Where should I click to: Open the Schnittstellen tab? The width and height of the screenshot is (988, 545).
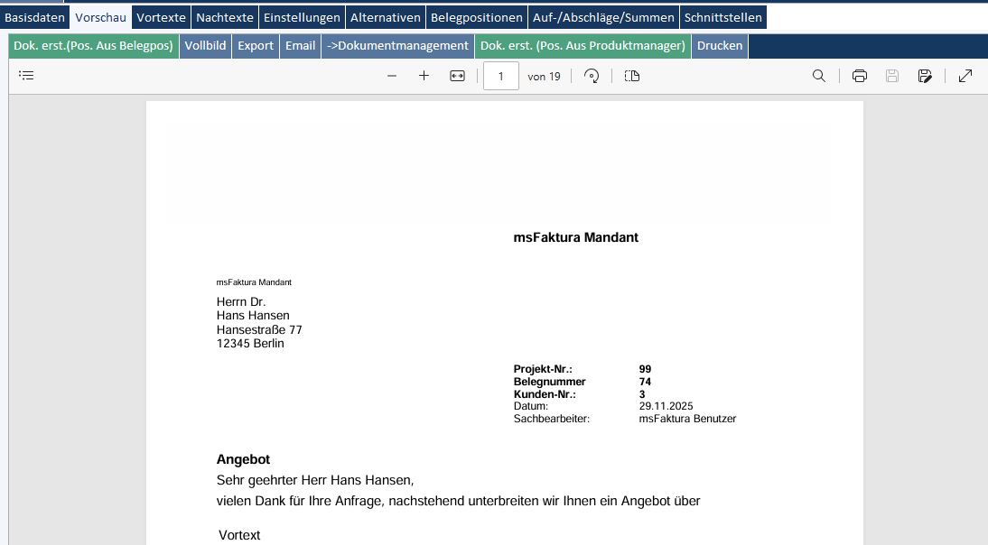[x=723, y=17]
